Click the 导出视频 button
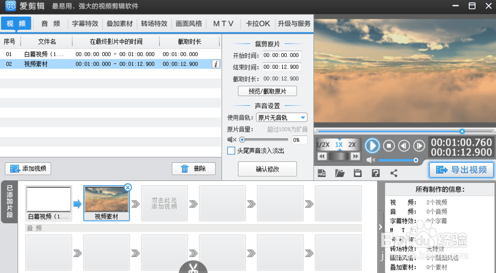Image resolution: width=496 pixels, height=273 pixels. 461,170
